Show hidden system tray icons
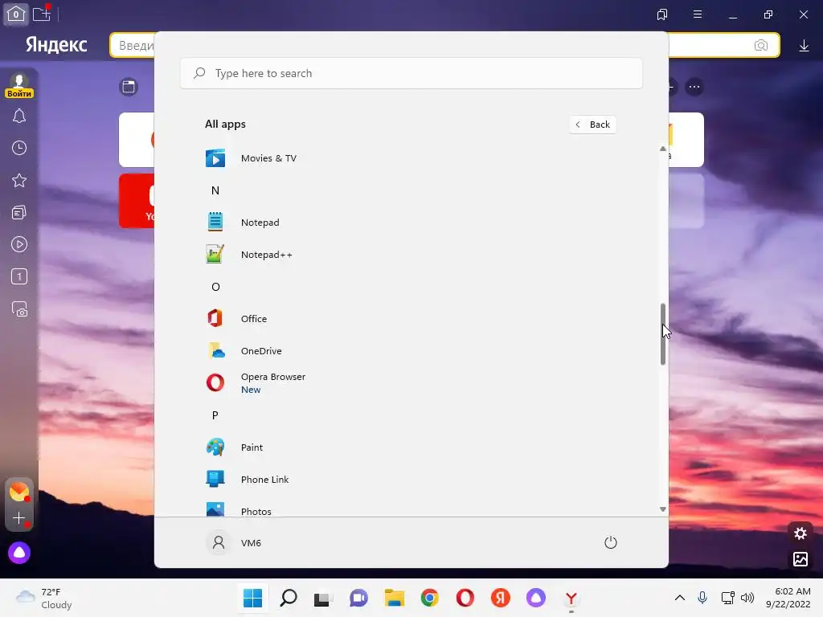The width and height of the screenshot is (823, 617). pyautogui.click(x=680, y=598)
